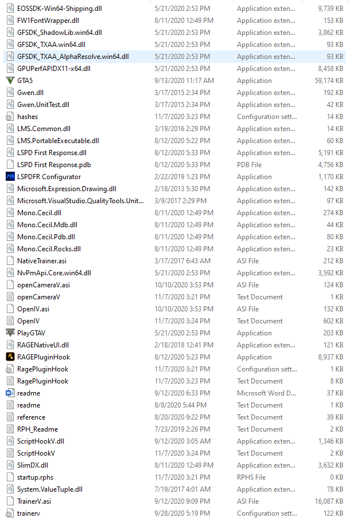Click the openCameraV.asi file icon
364x522 pixels.
10,285
